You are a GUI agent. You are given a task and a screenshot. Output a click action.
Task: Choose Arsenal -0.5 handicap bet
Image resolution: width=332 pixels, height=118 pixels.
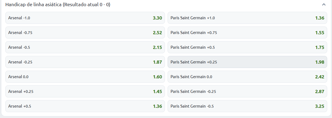pyautogui.click(x=85, y=47)
